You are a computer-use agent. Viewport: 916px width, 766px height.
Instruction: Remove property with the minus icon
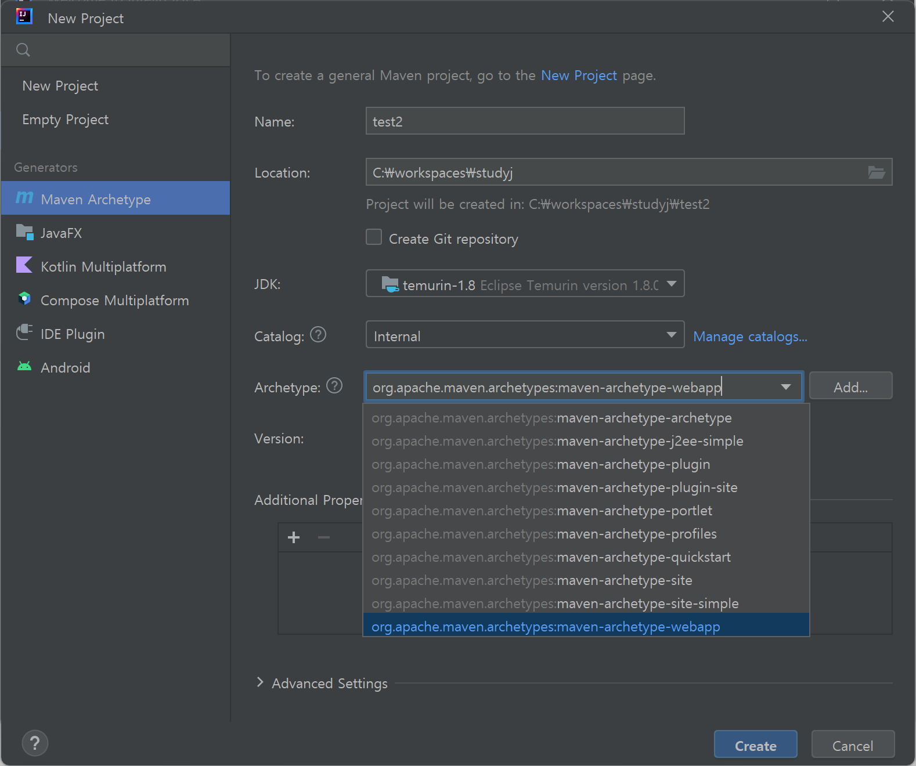click(x=324, y=537)
